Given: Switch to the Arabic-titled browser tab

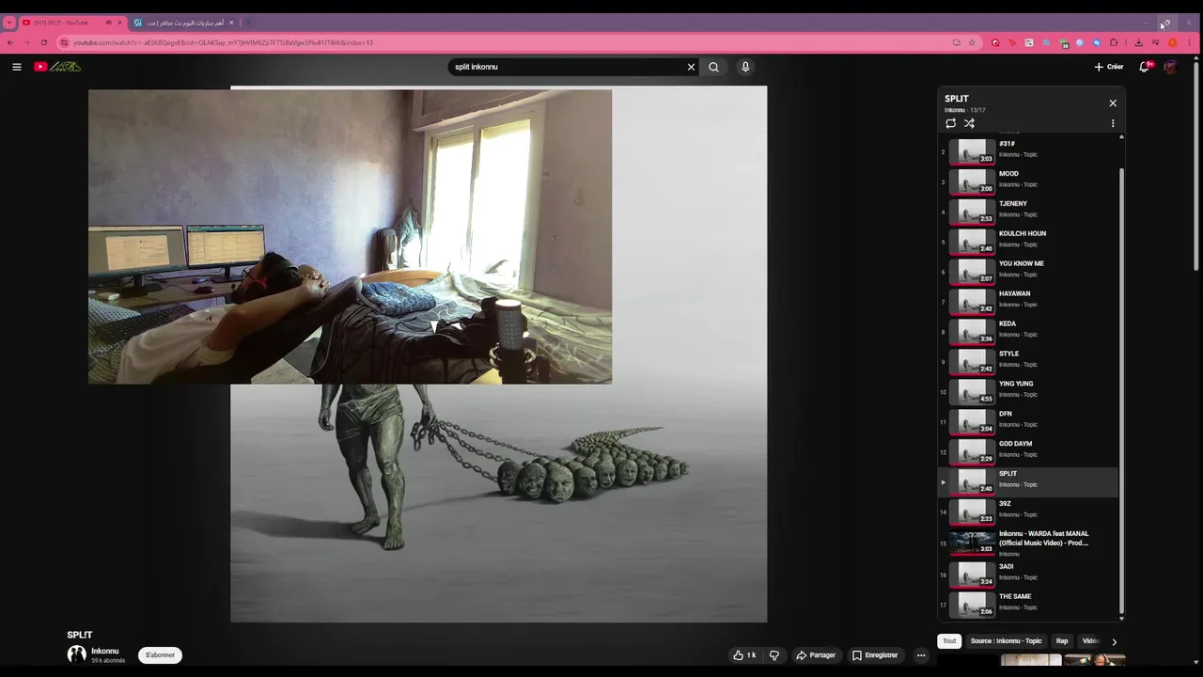Looking at the screenshot, I should point(183,23).
